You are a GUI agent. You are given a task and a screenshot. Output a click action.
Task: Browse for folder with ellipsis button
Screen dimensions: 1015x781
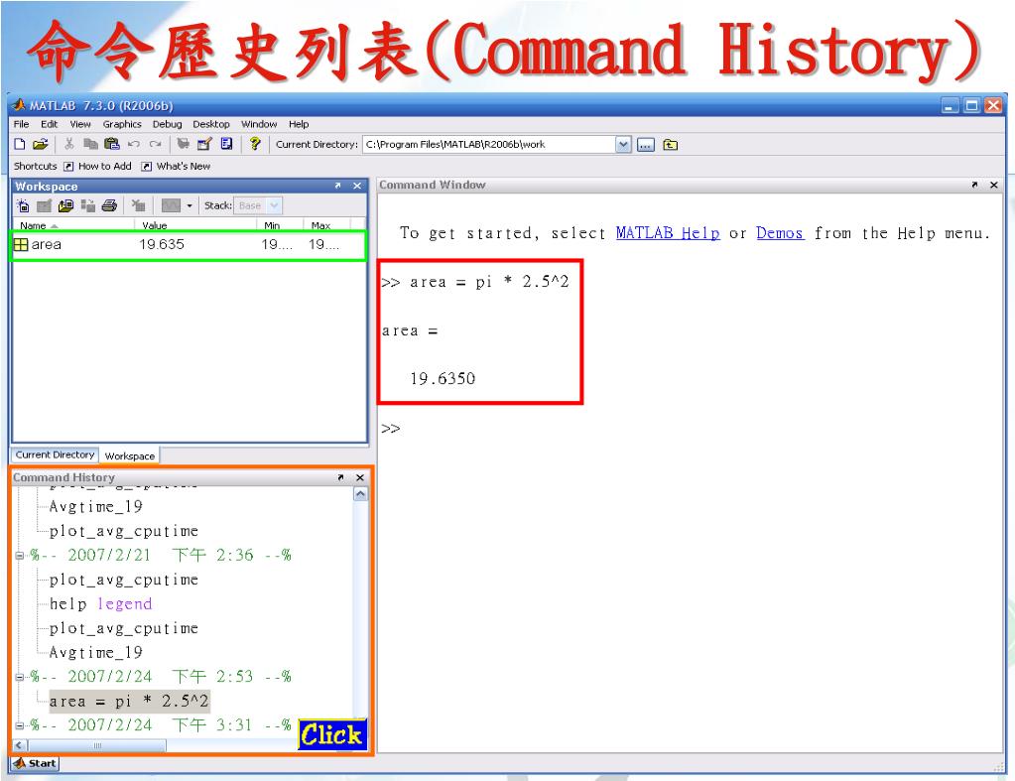(x=646, y=145)
